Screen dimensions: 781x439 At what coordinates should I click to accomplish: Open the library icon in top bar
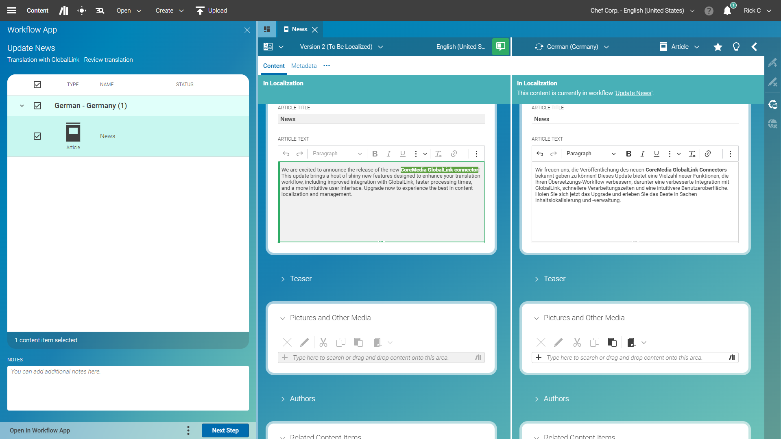(x=63, y=11)
